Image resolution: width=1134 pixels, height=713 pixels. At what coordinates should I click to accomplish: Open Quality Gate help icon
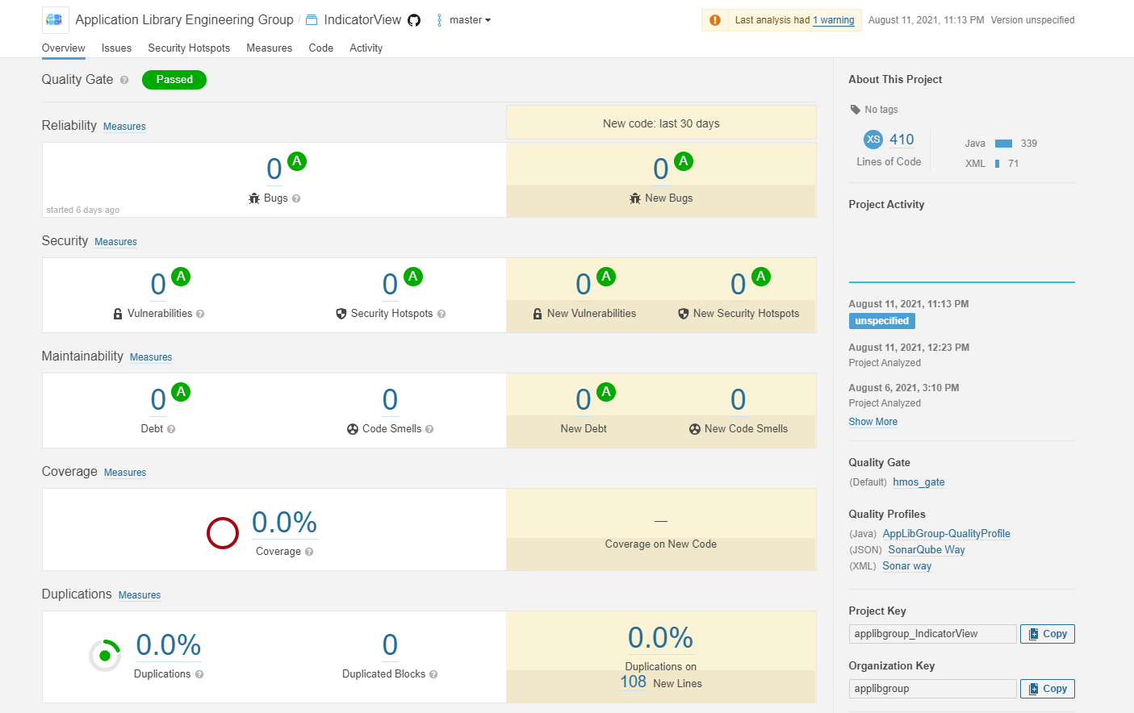pyautogui.click(x=124, y=80)
